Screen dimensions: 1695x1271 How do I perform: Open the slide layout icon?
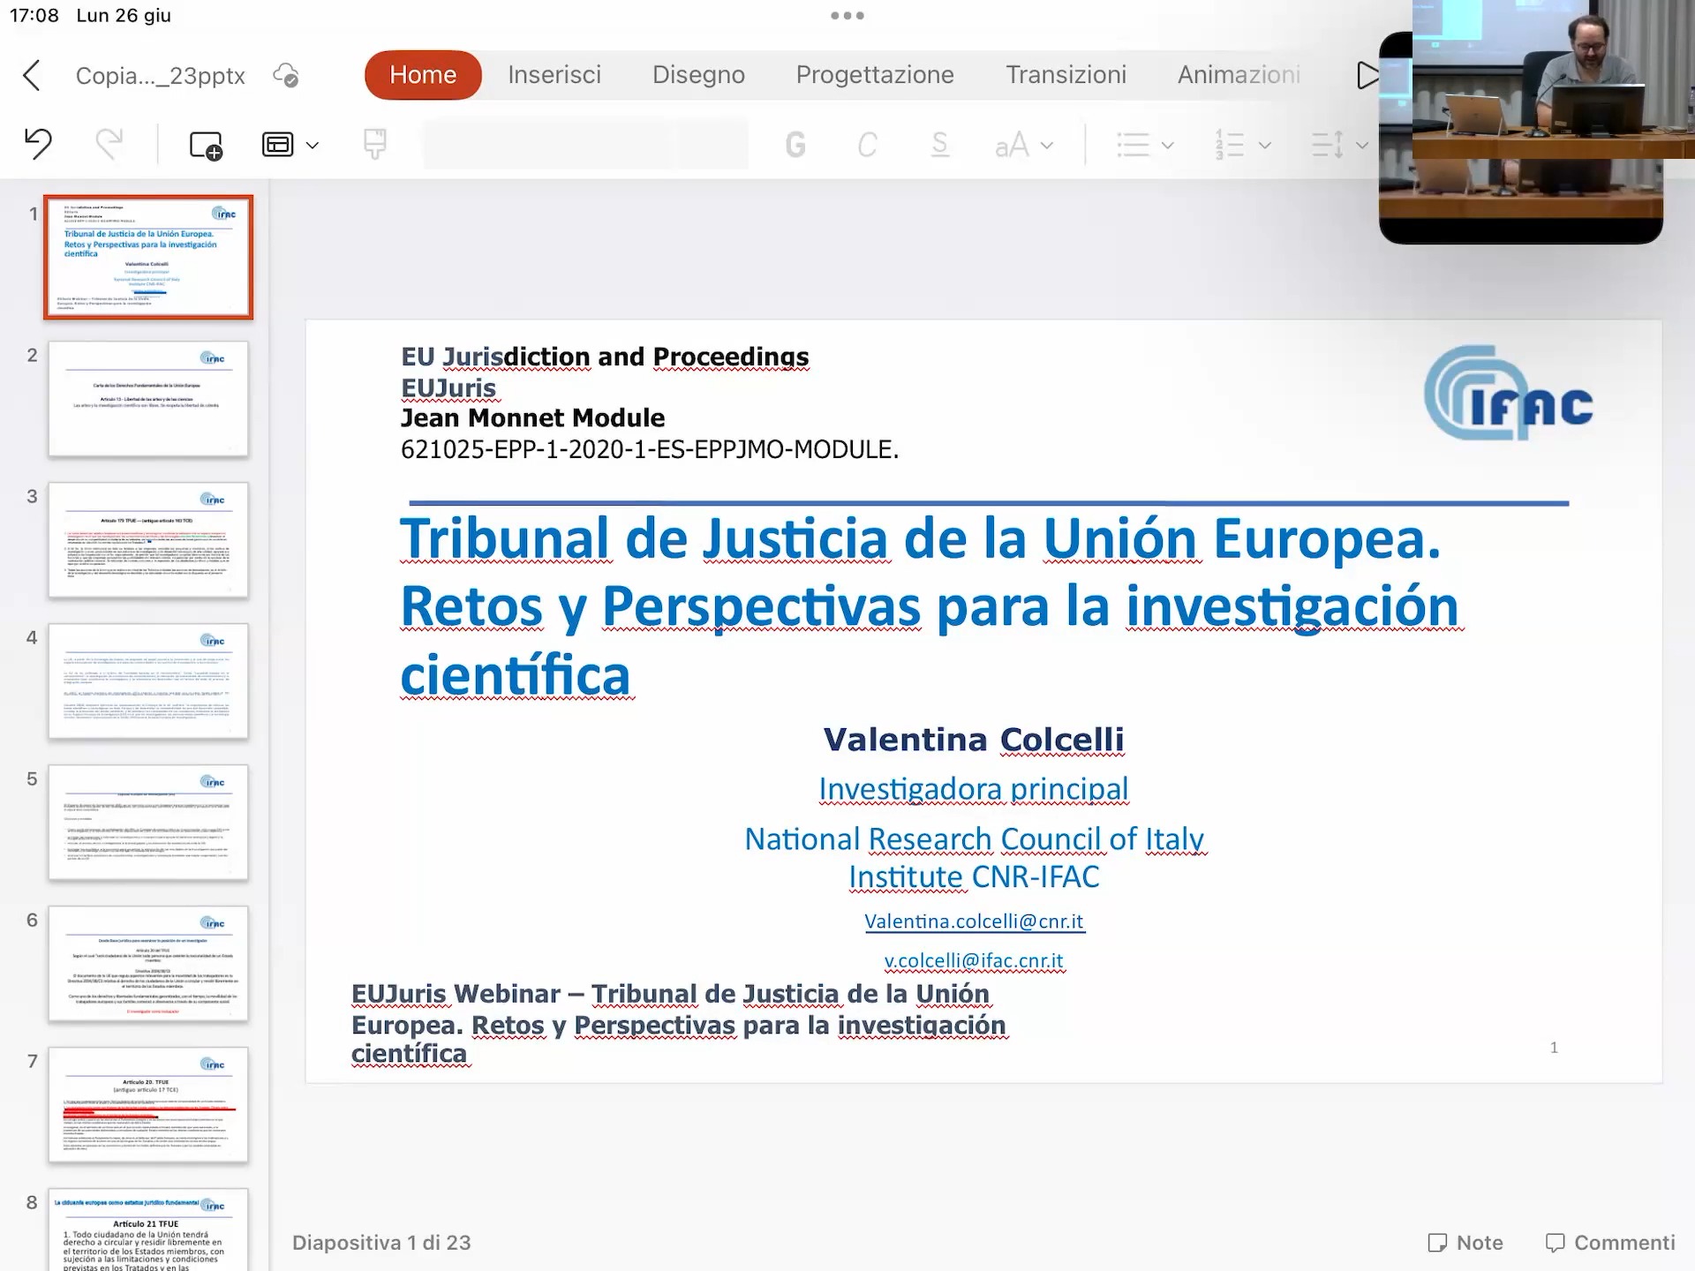[278, 144]
